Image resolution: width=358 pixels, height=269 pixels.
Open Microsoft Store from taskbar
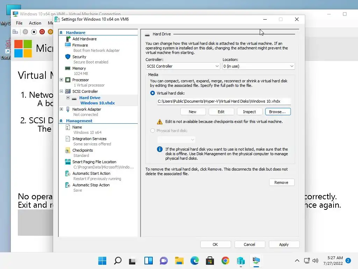point(210,261)
